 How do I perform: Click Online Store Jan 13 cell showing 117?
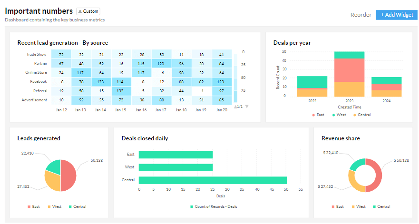point(81,73)
